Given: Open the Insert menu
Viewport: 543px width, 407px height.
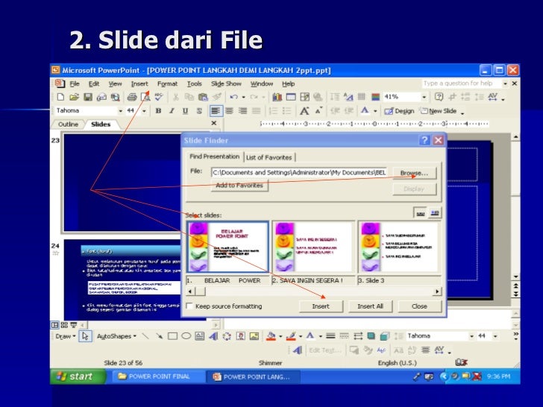Looking at the screenshot, I should click(x=139, y=83).
